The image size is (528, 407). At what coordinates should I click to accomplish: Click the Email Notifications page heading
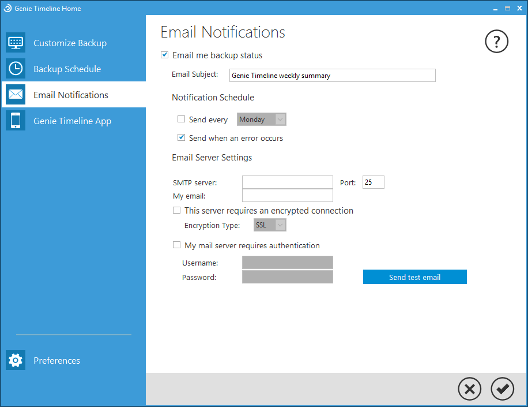click(x=222, y=32)
